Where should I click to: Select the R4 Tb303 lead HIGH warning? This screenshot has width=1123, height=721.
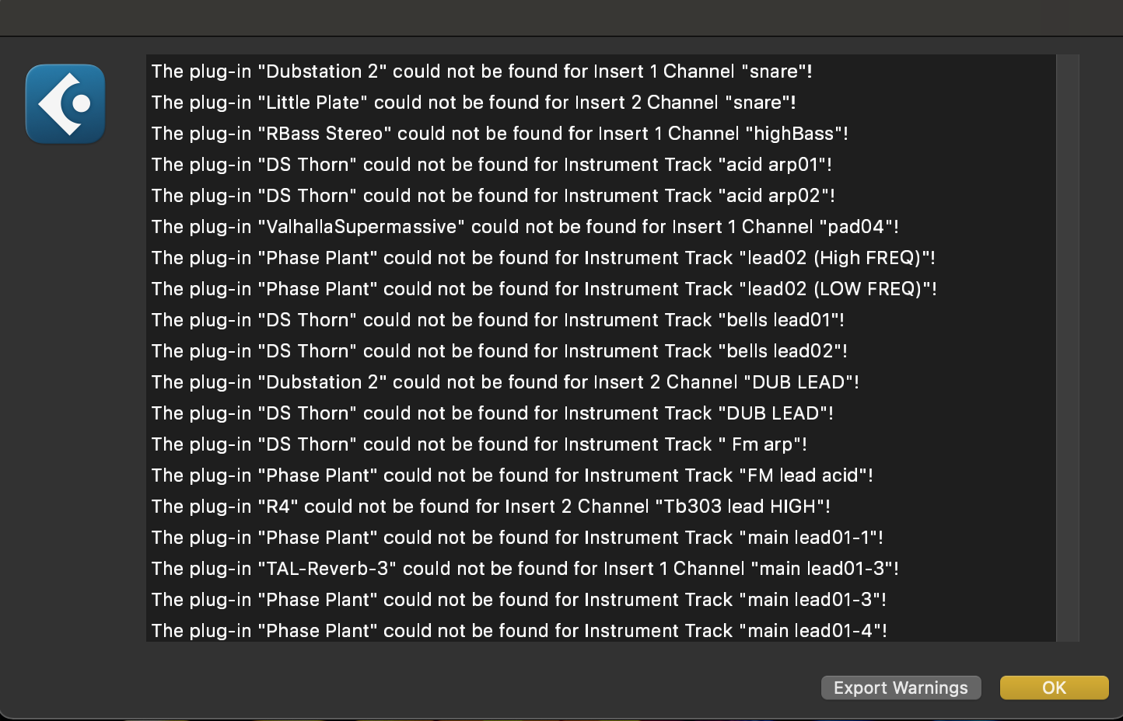click(491, 507)
